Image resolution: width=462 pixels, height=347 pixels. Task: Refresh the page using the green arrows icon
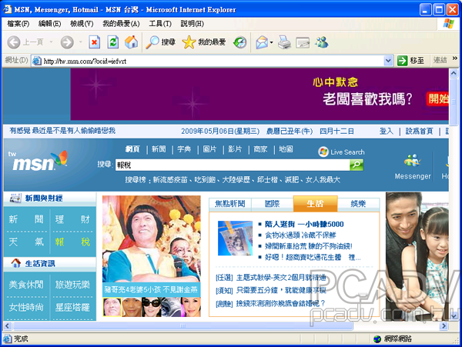pos(113,42)
